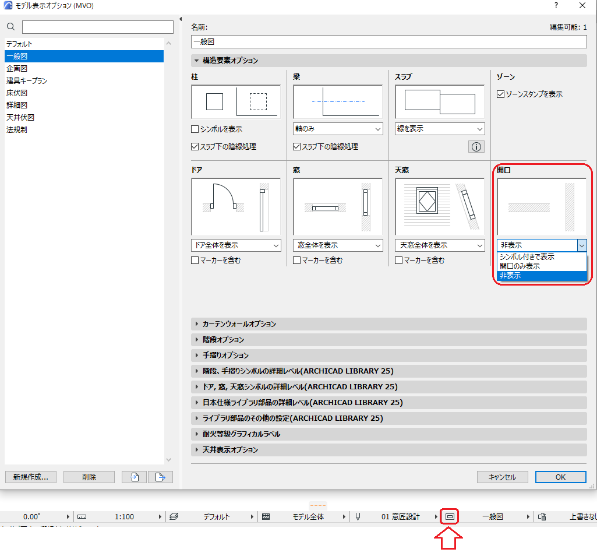Click the layer combination icon in status bar

coord(174,517)
